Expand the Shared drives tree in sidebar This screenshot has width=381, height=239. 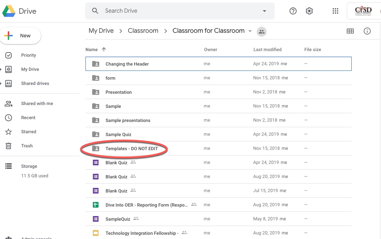1,84
